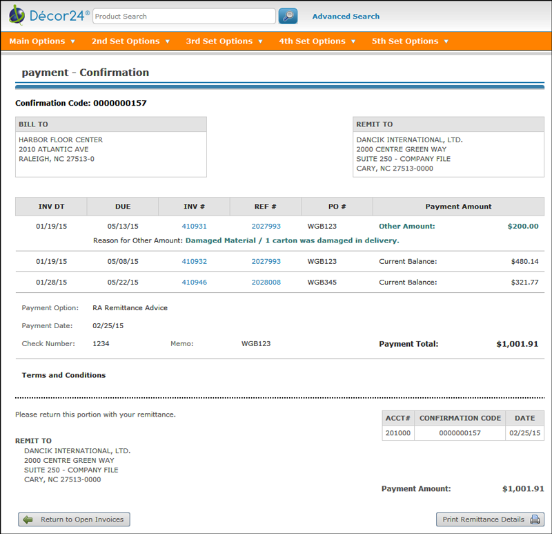The image size is (552, 534).
Task: Expand 3rd Set Options dropdown
Action: pyautogui.click(x=224, y=41)
